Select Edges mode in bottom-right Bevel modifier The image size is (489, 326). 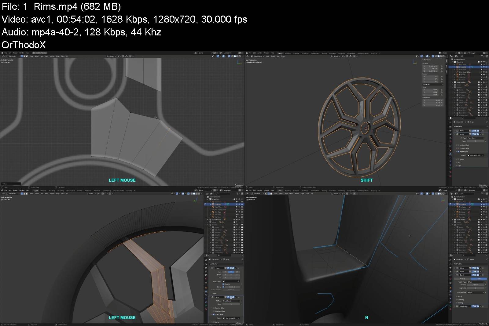pyautogui.click(x=479, y=279)
